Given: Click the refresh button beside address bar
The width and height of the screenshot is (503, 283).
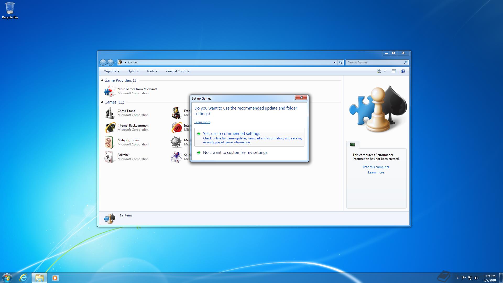Looking at the screenshot, I should 340,62.
